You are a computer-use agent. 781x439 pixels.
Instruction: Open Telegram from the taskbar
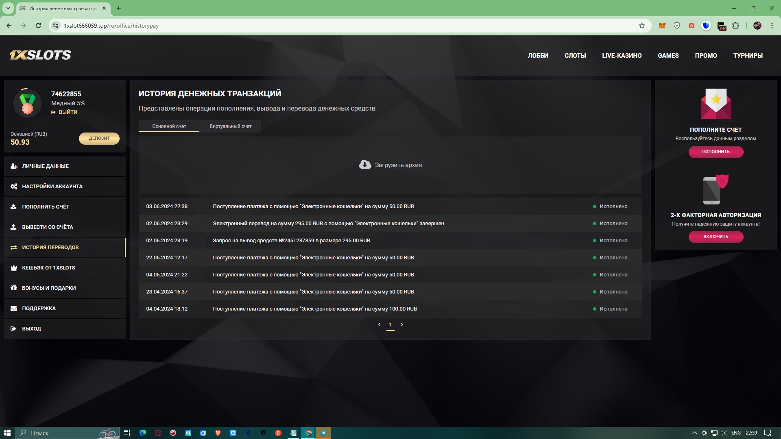click(x=323, y=433)
